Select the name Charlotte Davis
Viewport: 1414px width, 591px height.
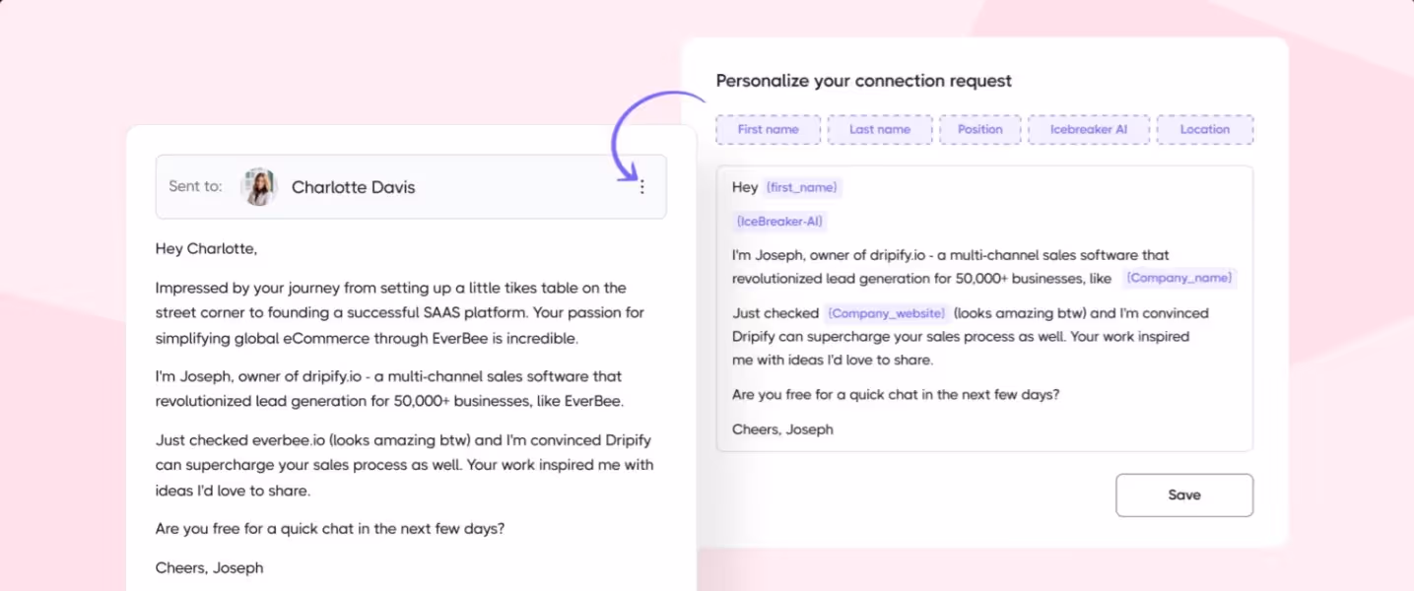coord(353,186)
